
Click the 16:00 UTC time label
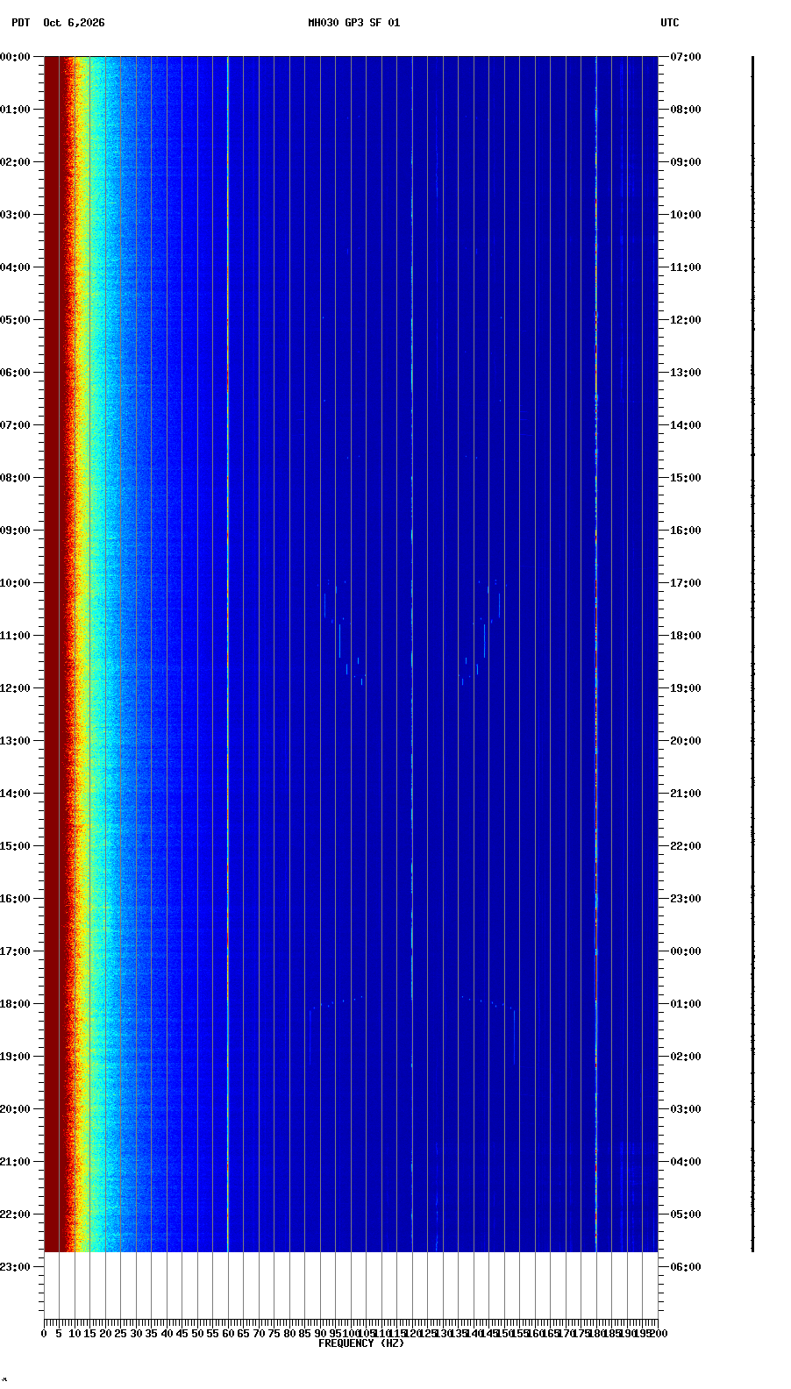686,531
